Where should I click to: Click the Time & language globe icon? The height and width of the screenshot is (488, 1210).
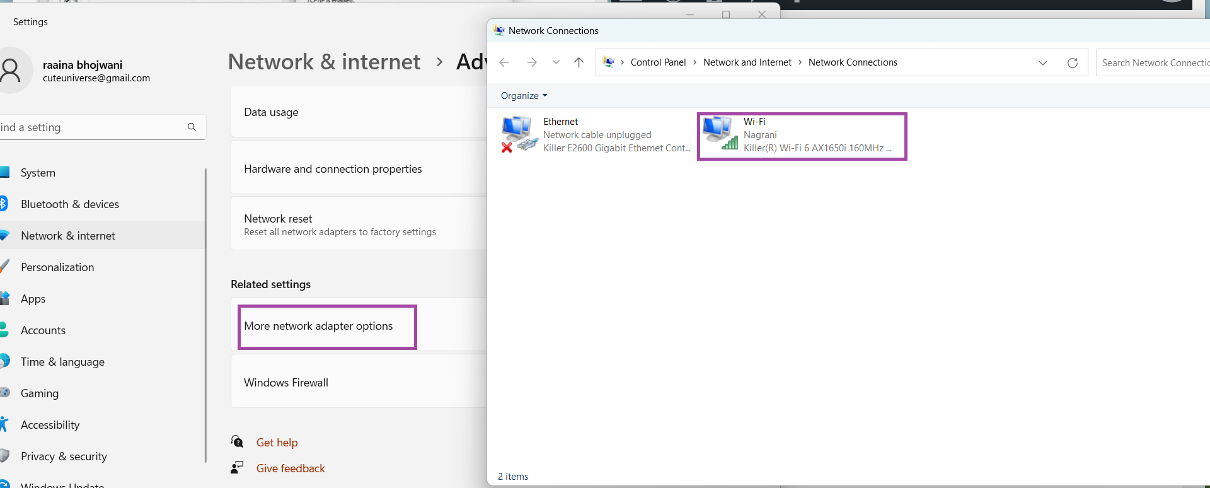click(4, 361)
